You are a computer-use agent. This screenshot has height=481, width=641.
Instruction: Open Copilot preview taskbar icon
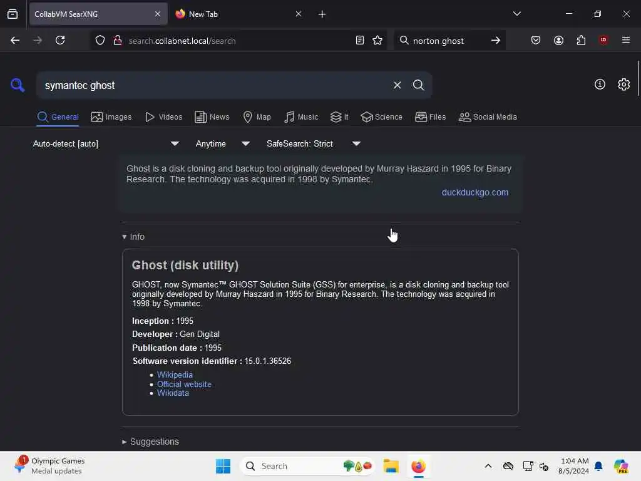pyautogui.click(x=620, y=466)
